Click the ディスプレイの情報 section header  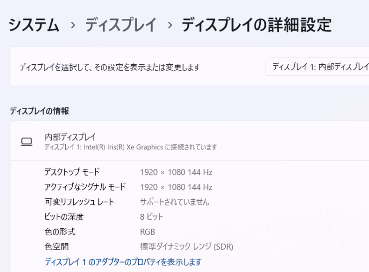[x=39, y=111]
